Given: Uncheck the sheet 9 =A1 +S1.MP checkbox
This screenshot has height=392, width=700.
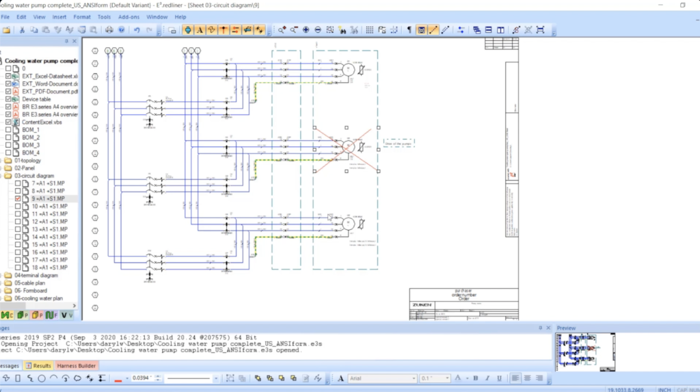Looking at the screenshot, I should click(x=18, y=198).
